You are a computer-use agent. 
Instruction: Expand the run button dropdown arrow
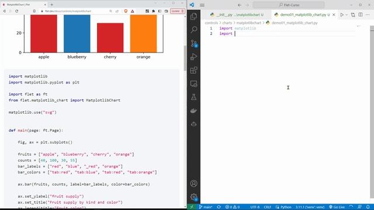pyautogui.click(x=347, y=15)
